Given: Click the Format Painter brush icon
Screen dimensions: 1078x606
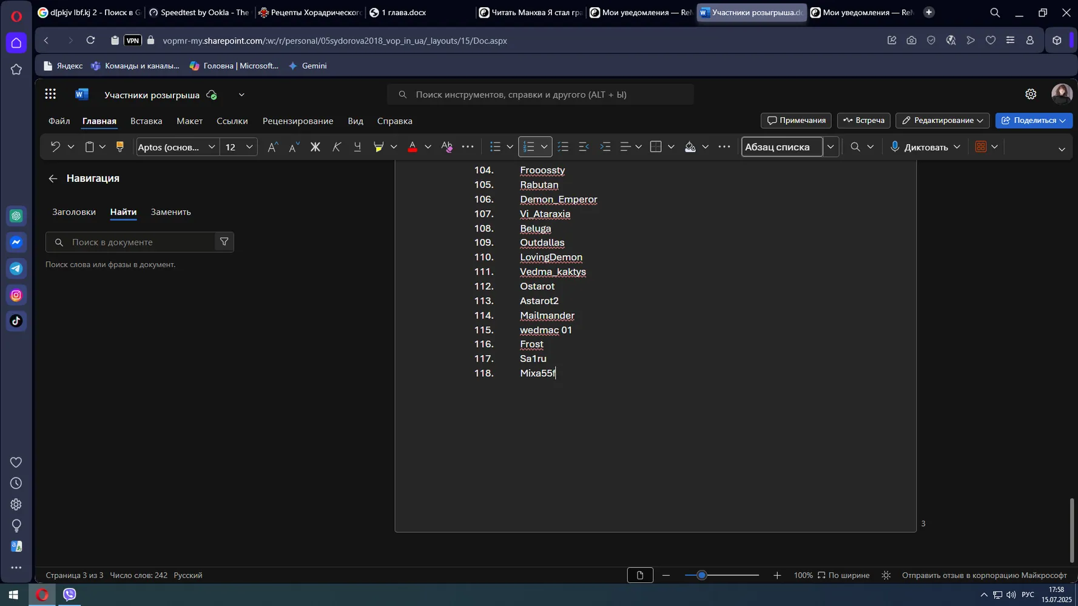Looking at the screenshot, I should click(120, 147).
